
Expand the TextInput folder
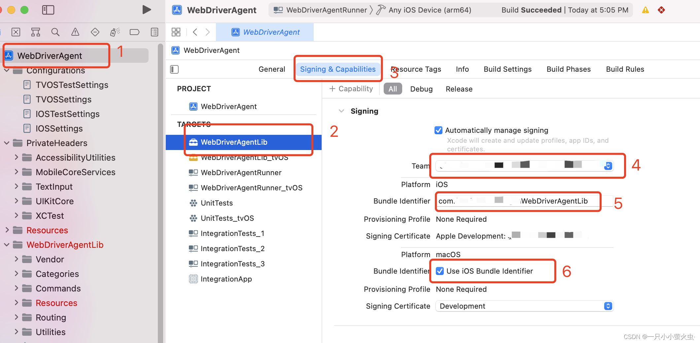[x=16, y=186]
